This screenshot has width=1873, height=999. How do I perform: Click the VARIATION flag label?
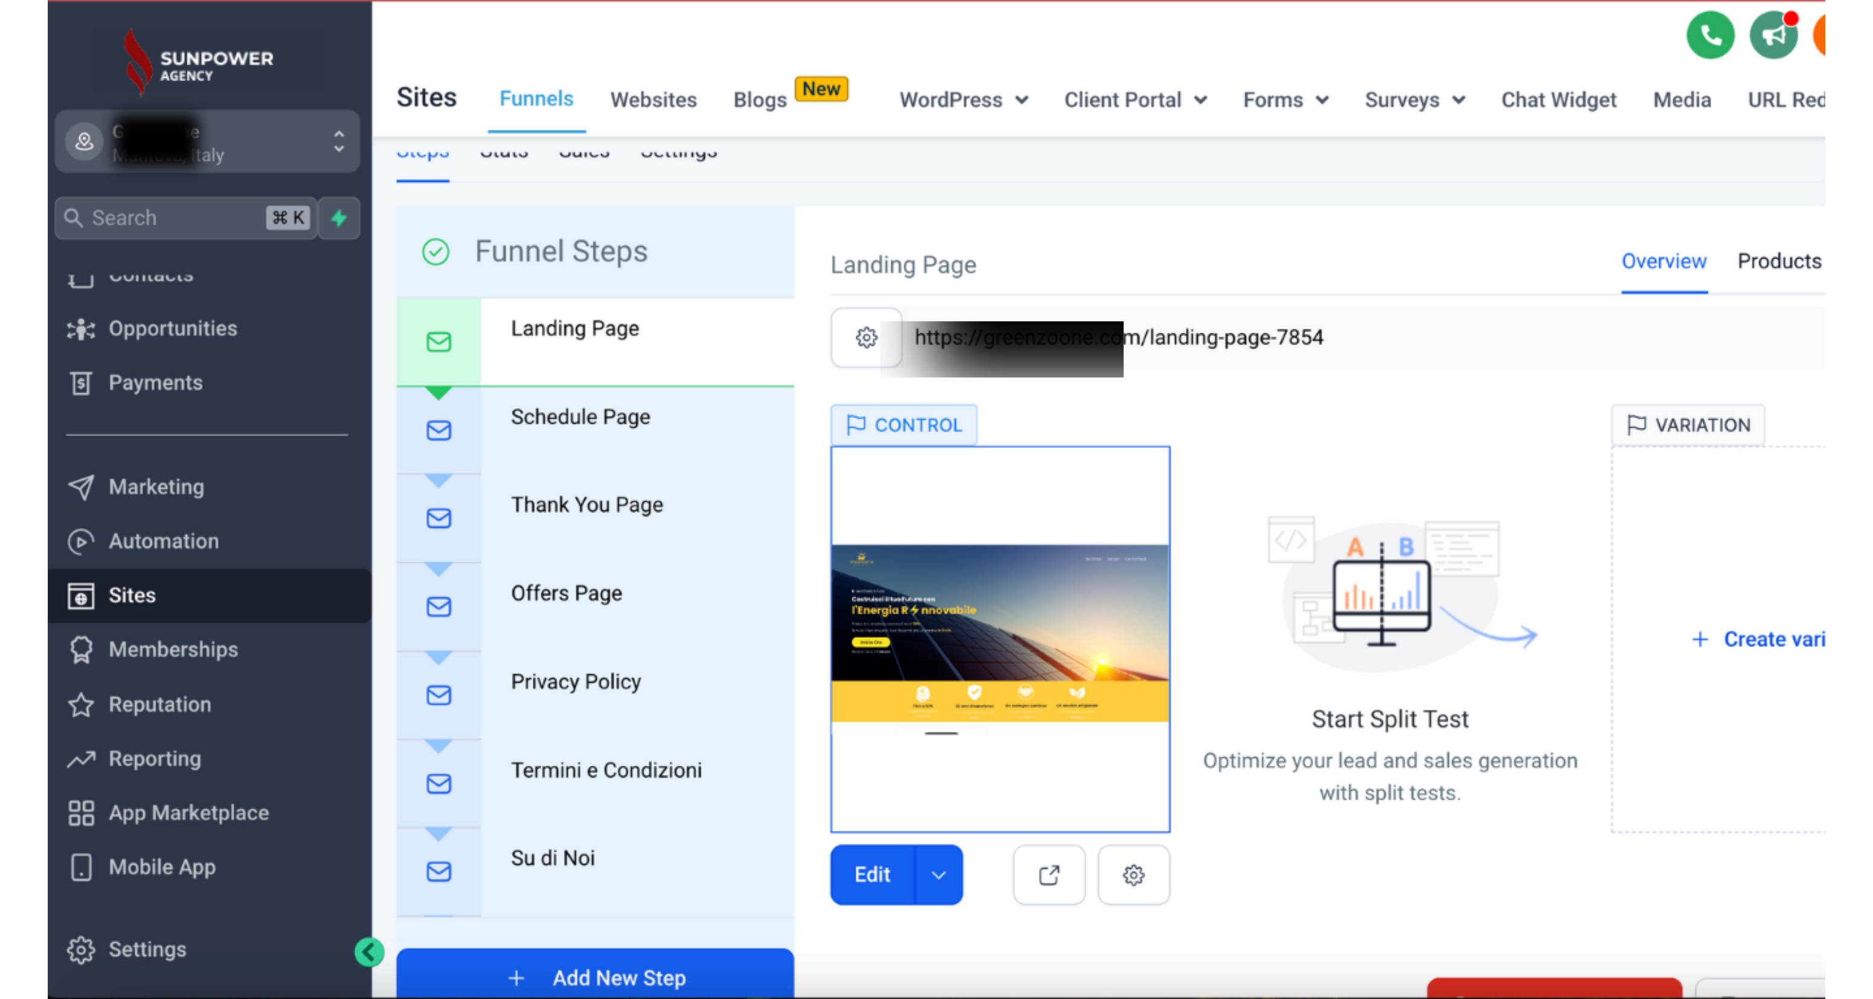pyautogui.click(x=1688, y=425)
